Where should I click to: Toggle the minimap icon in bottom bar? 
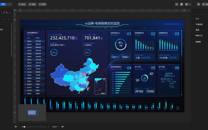16,127
